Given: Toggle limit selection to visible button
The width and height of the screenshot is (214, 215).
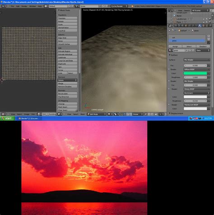Looking at the screenshot, I should [x=156, y=114].
